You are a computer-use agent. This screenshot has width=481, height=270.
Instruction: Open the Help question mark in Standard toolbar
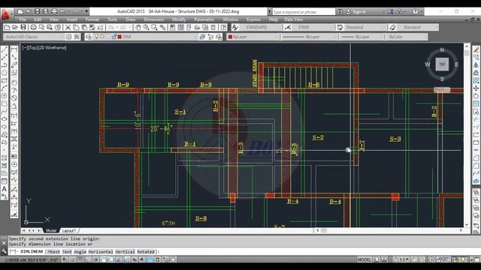click(x=224, y=28)
